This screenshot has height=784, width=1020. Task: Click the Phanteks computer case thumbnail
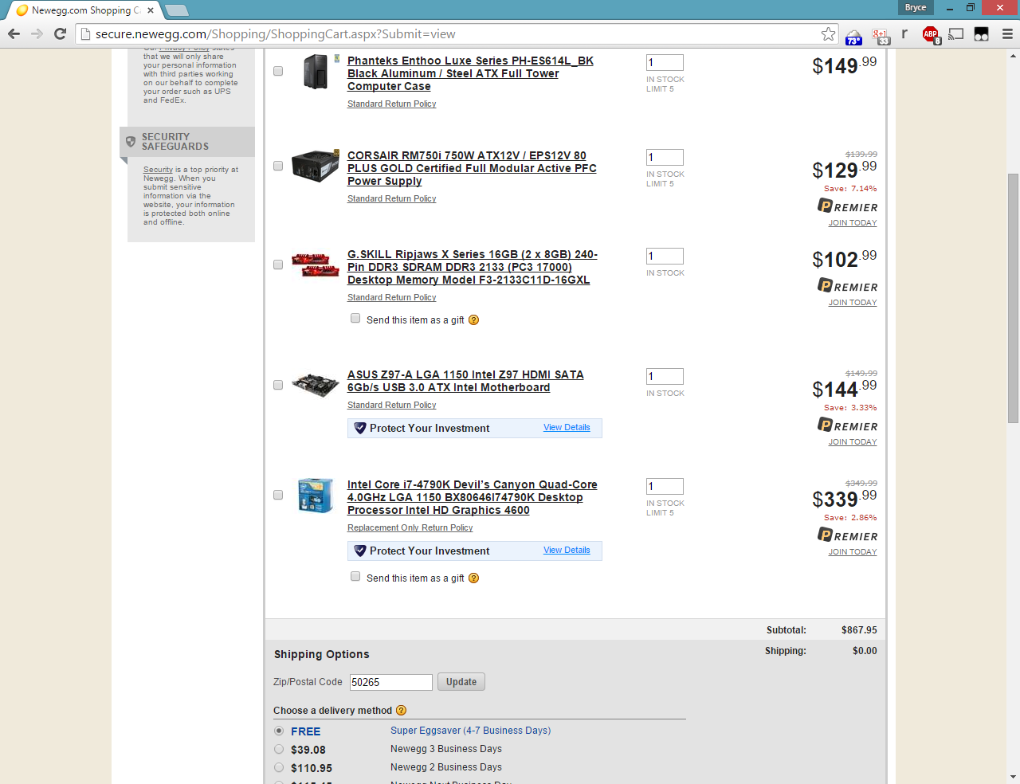coord(316,72)
